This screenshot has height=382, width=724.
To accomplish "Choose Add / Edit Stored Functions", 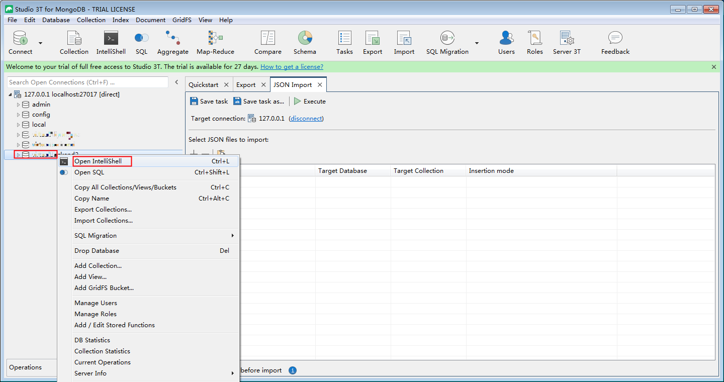I will tap(148, 325).
